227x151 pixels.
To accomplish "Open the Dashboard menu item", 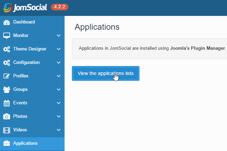I will click(x=24, y=22).
